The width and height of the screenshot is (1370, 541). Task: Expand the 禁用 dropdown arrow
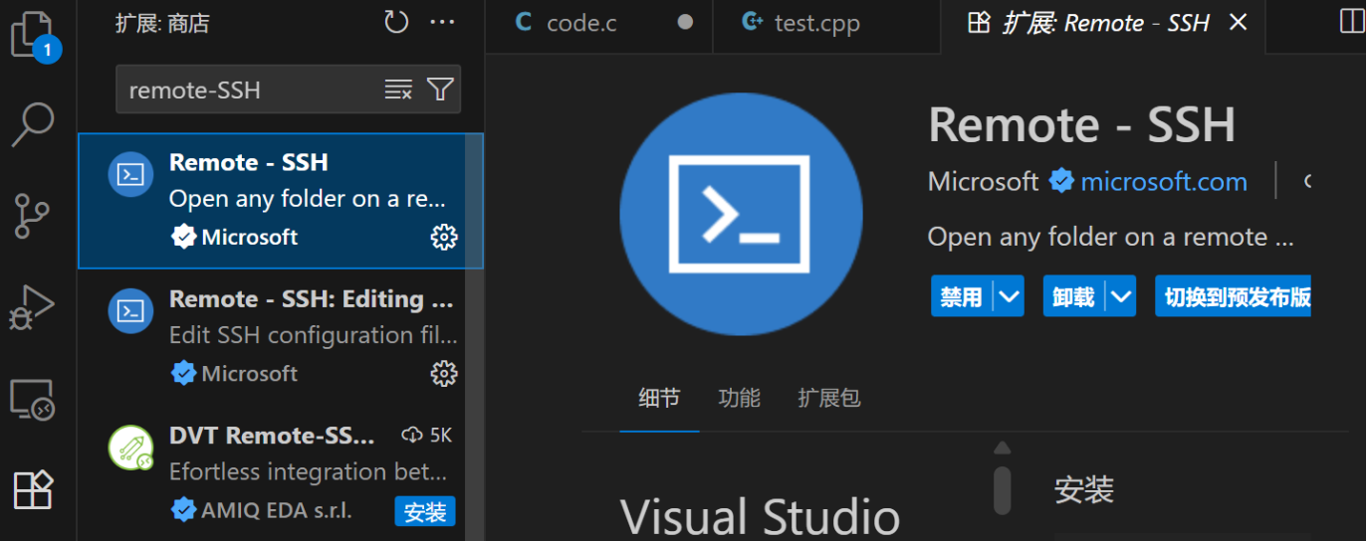pos(1010,296)
